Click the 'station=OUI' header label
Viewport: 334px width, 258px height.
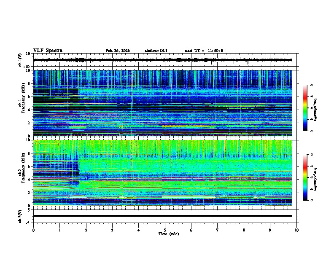point(156,51)
